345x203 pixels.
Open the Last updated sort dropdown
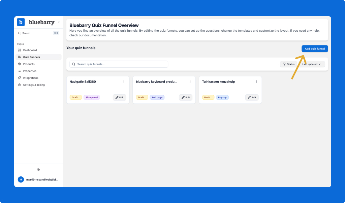[311, 64]
